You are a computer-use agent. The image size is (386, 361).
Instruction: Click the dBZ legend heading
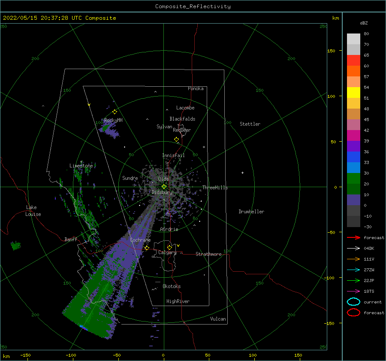pyautogui.click(x=364, y=23)
